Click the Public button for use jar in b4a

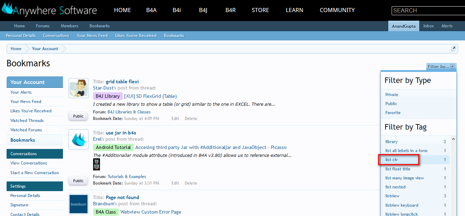[x=78, y=181]
